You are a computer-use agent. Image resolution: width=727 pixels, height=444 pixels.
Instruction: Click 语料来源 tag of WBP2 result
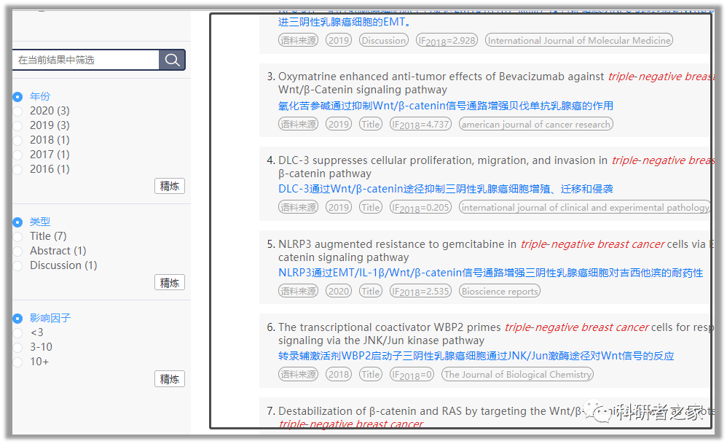point(298,375)
